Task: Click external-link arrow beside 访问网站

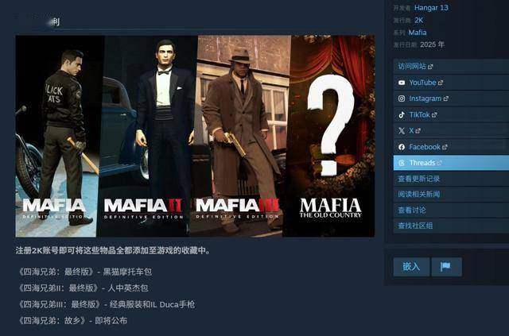Action: [430, 67]
